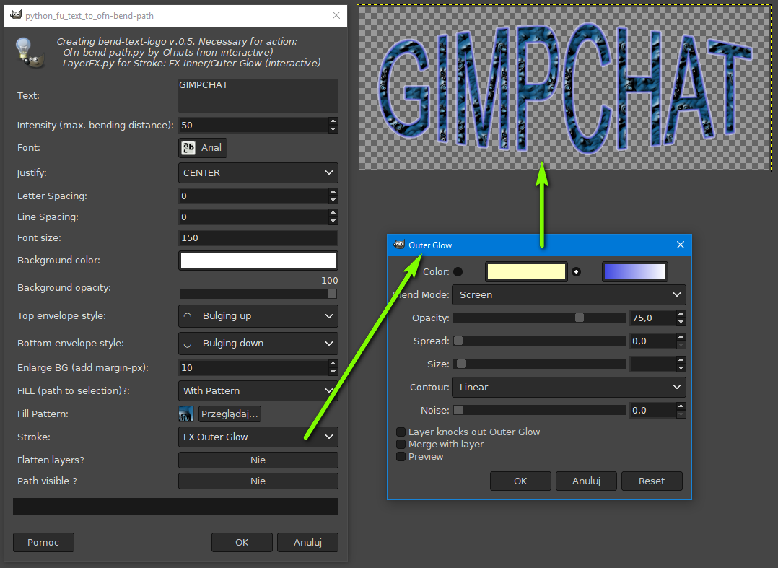Screen dimensions: 778x568
Task: Click the Noise value field
Action: [653, 410]
